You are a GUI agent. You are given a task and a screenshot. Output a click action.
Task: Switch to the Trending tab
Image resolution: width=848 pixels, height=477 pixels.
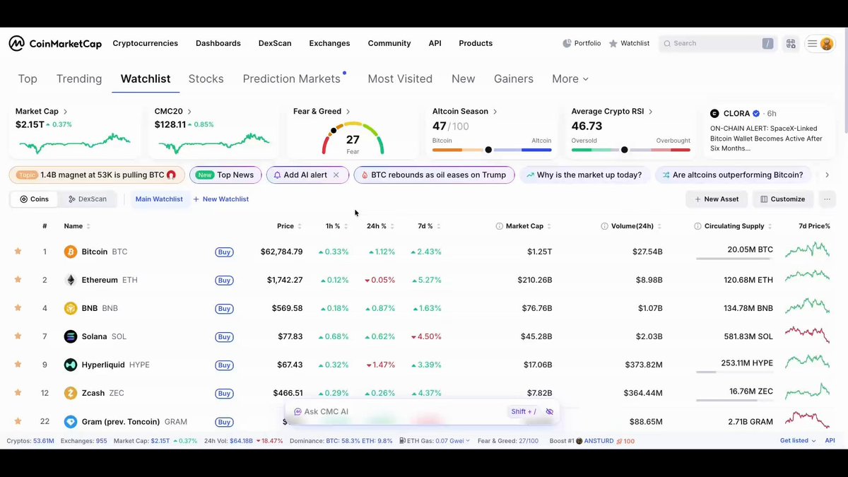79,79
